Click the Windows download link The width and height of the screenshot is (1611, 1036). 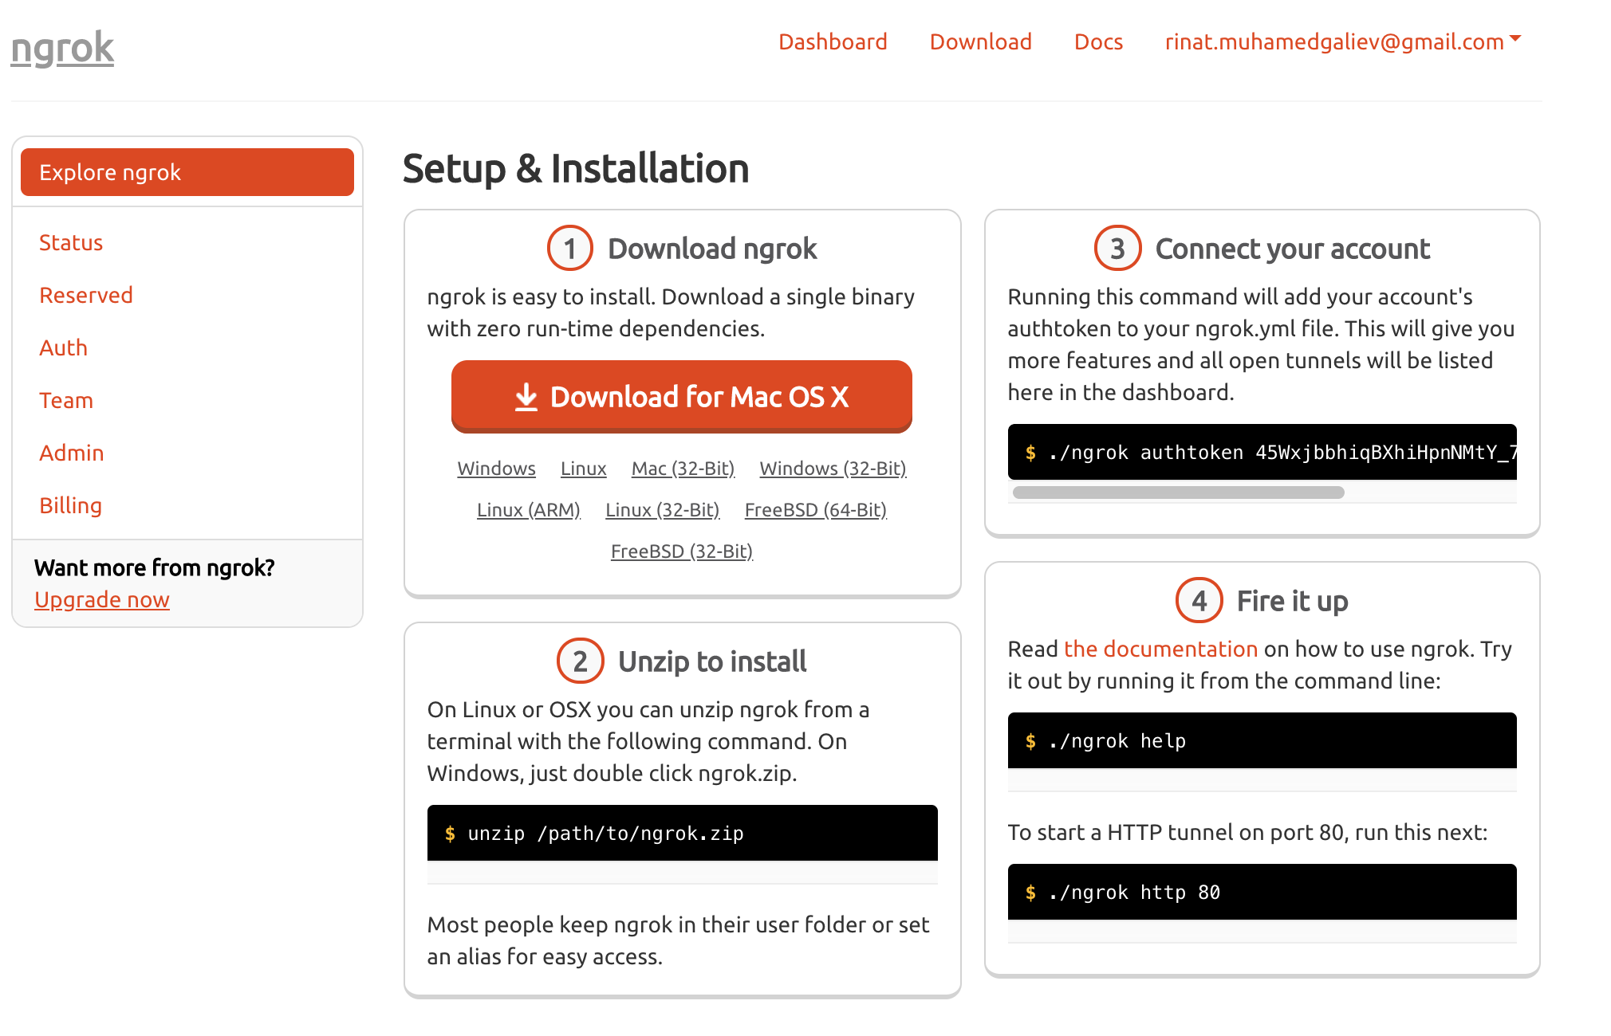(x=496, y=469)
